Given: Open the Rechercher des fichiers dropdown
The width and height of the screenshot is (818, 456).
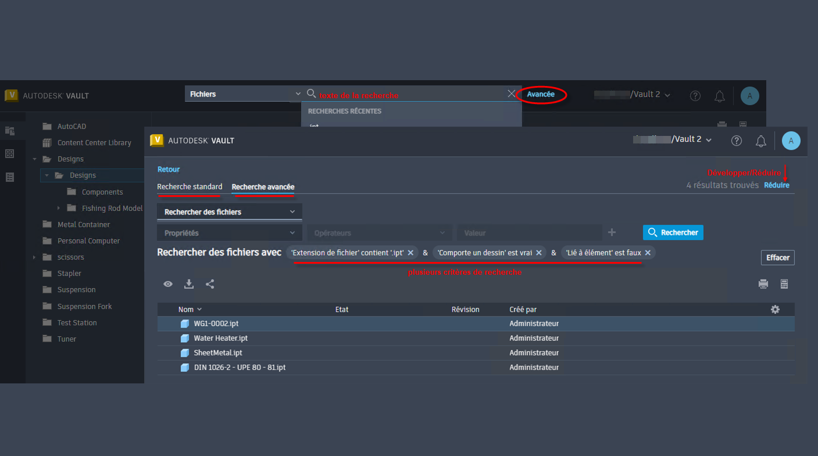Looking at the screenshot, I should click(x=230, y=212).
